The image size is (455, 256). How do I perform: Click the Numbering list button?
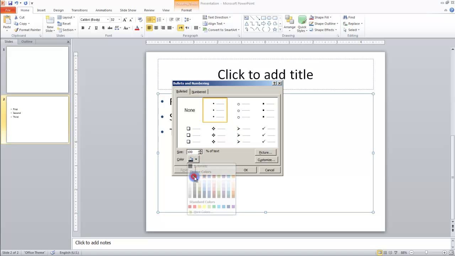[159, 20]
